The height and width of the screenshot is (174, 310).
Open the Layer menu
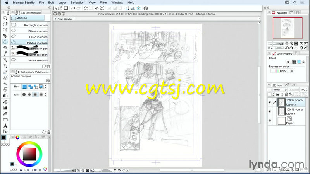[62, 3]
